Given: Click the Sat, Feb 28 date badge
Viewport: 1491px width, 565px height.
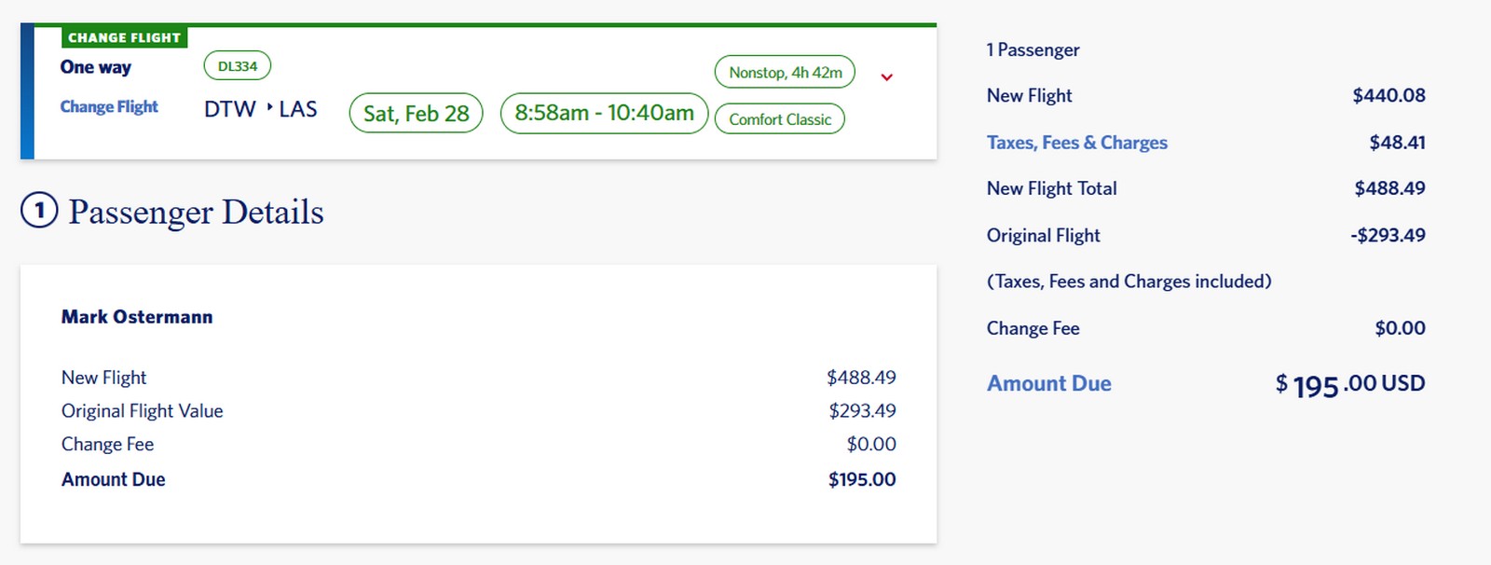Looking at the screenshot, I should click(415, 112).
